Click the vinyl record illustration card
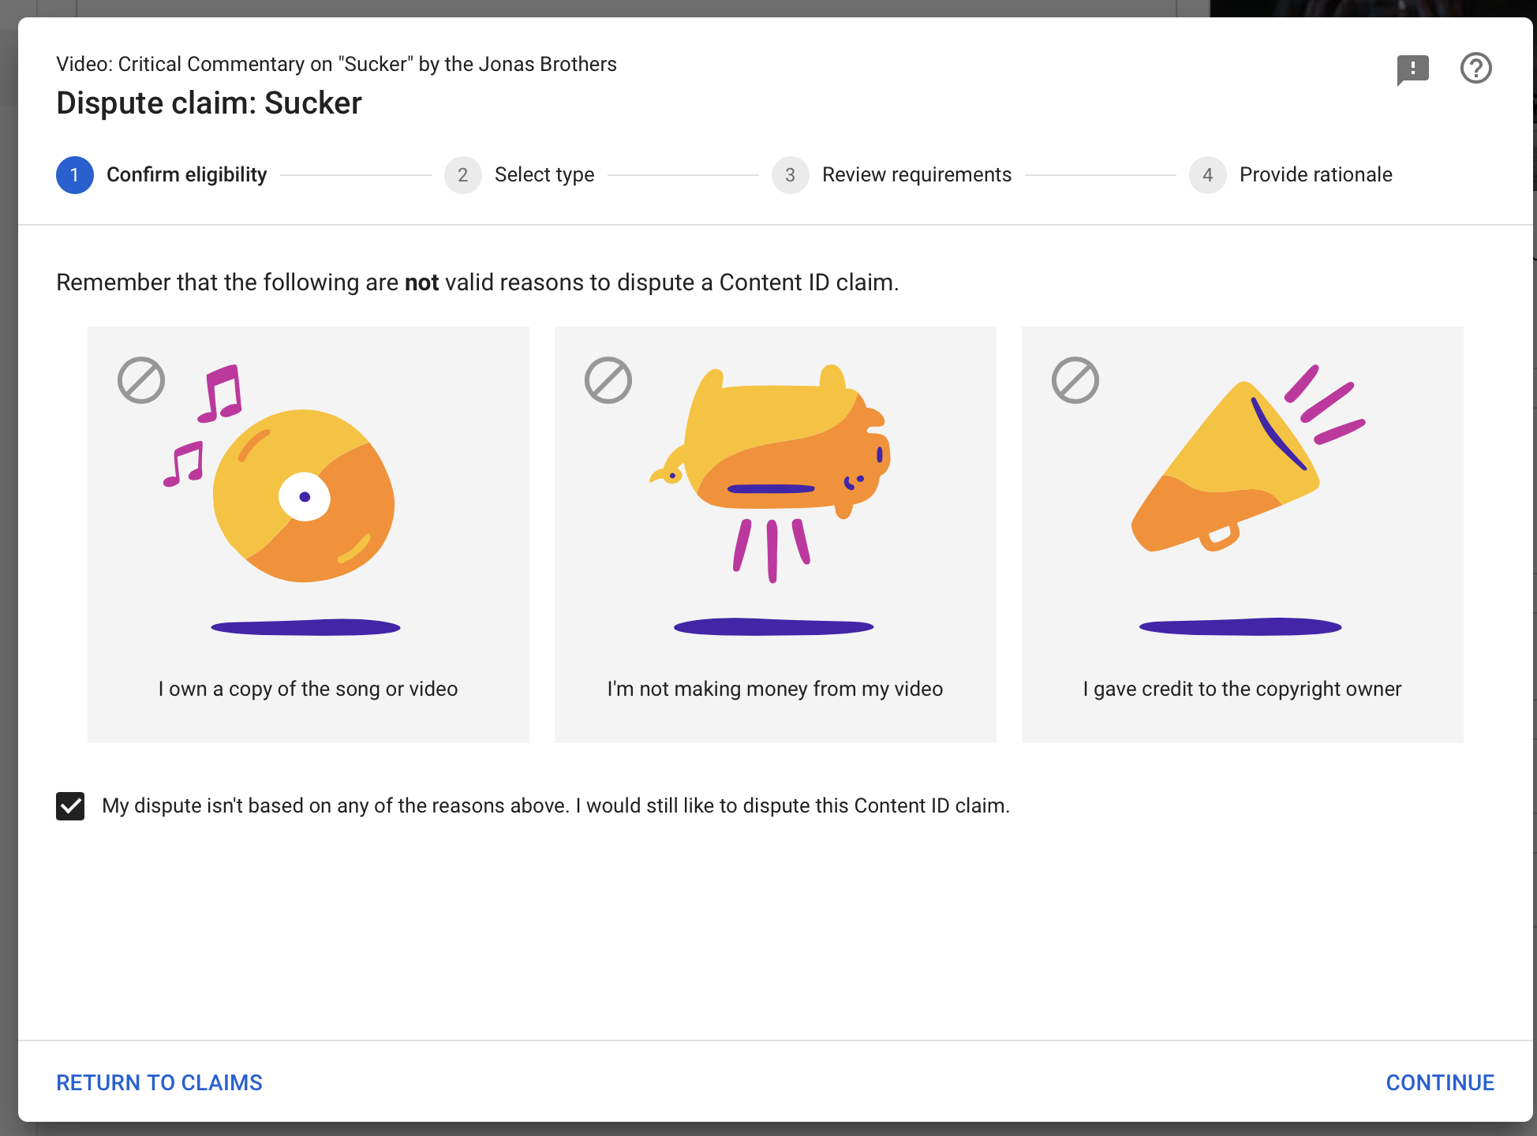 click(x=308, y=534)
